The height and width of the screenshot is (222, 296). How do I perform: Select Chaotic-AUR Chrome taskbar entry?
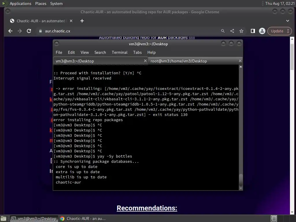(83, 219)
